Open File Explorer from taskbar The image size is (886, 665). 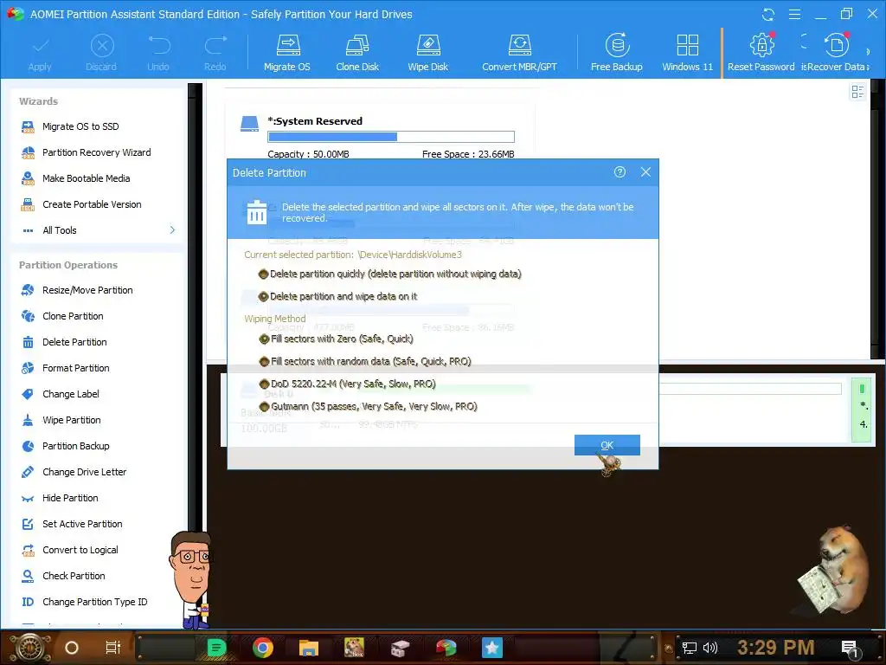(309, 648)
